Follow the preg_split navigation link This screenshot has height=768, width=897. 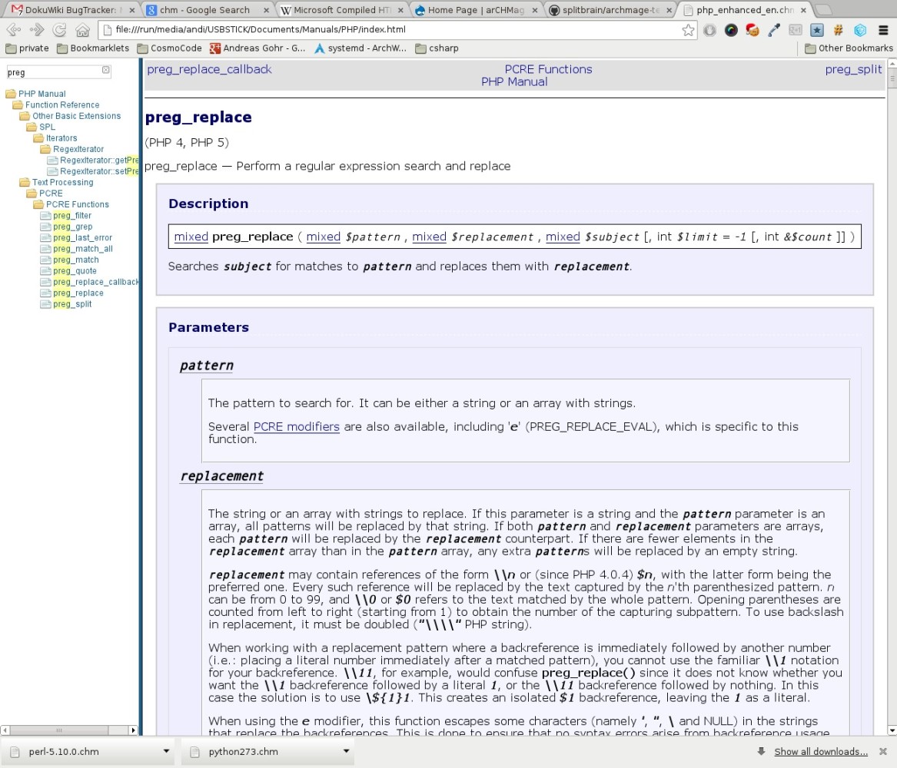(x=853, y=69)
